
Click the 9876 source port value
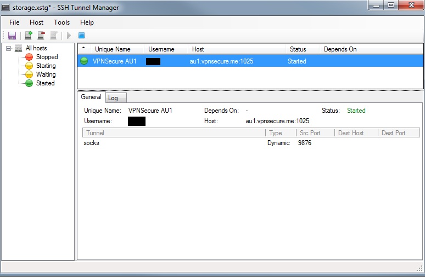click(305, 143)
